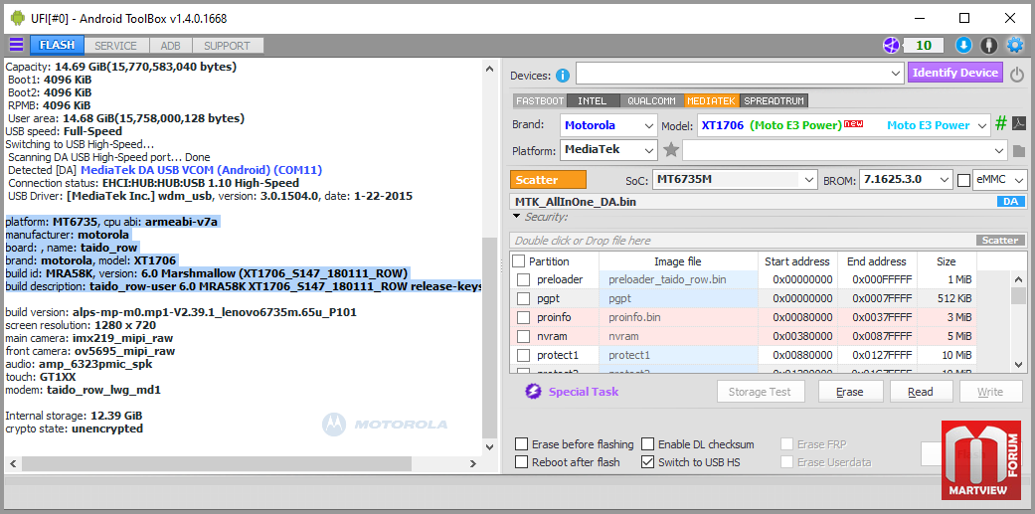The image size is (1035, 514).
Task: Click the proinfo.bin image file cell
Action: (678, 317)
